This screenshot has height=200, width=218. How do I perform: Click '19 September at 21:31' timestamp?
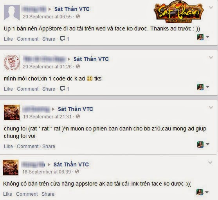(47, 116)
